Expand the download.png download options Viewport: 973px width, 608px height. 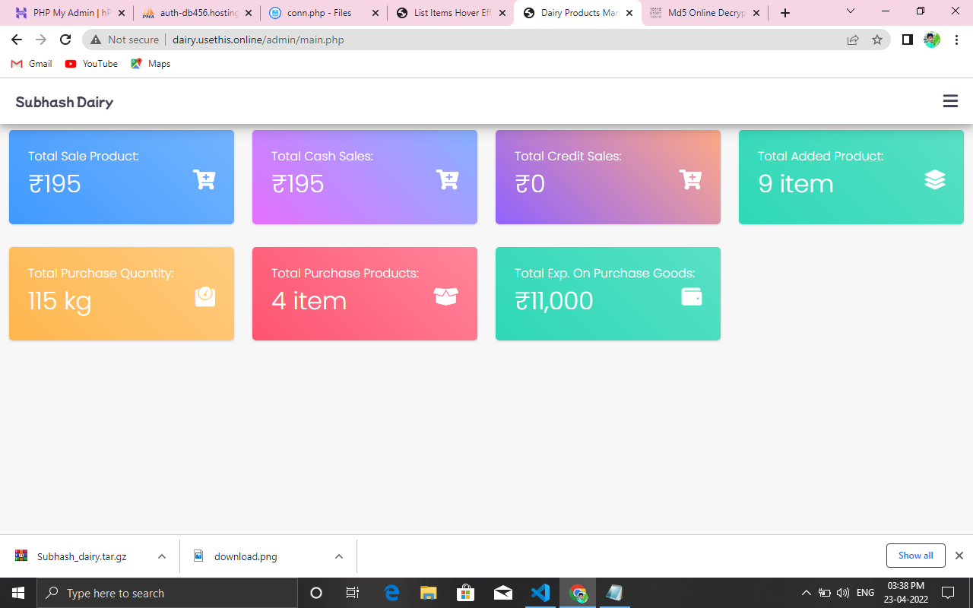(x=338, y=556)
